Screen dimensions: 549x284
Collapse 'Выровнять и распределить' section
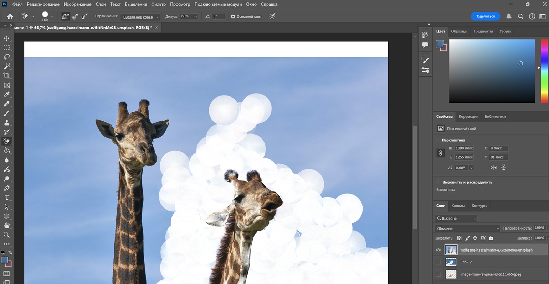(437, 182)
